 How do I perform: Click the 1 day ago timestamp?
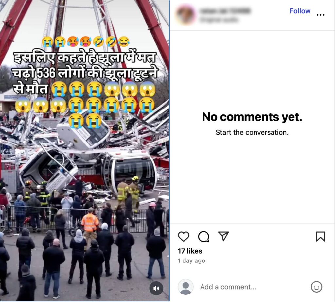[x=191, y=260]
